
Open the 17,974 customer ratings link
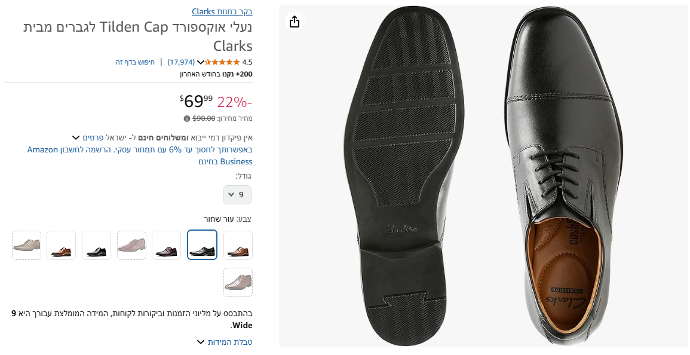pyautogui.click(x=181, y=62)
